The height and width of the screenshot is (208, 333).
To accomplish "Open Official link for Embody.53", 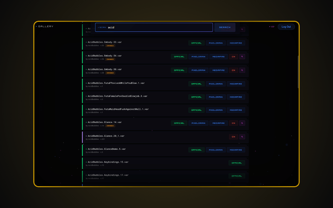I will (196, 43).
